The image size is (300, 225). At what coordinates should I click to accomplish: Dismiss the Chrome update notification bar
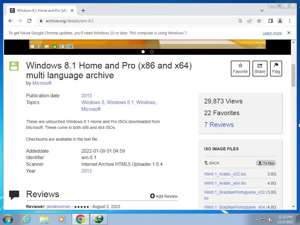289,33
